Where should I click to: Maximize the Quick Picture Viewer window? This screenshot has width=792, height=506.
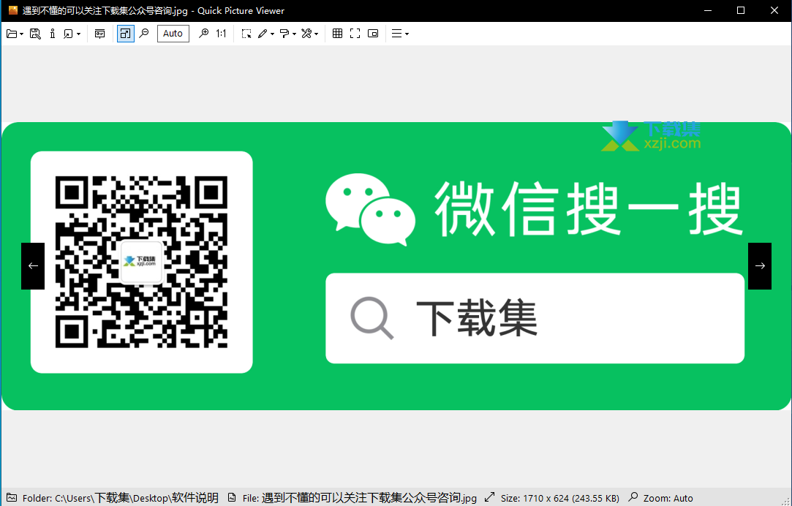point(741,11)
